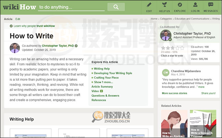Jump to 'Developing Your Writing Style' section
Image resolution: width=222 pixels, height=138 pixels.
tap(113, 73)
